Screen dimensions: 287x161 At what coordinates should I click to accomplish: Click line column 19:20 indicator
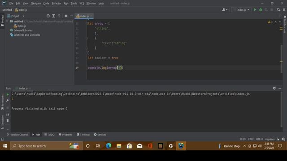click(x=243, y=139)
